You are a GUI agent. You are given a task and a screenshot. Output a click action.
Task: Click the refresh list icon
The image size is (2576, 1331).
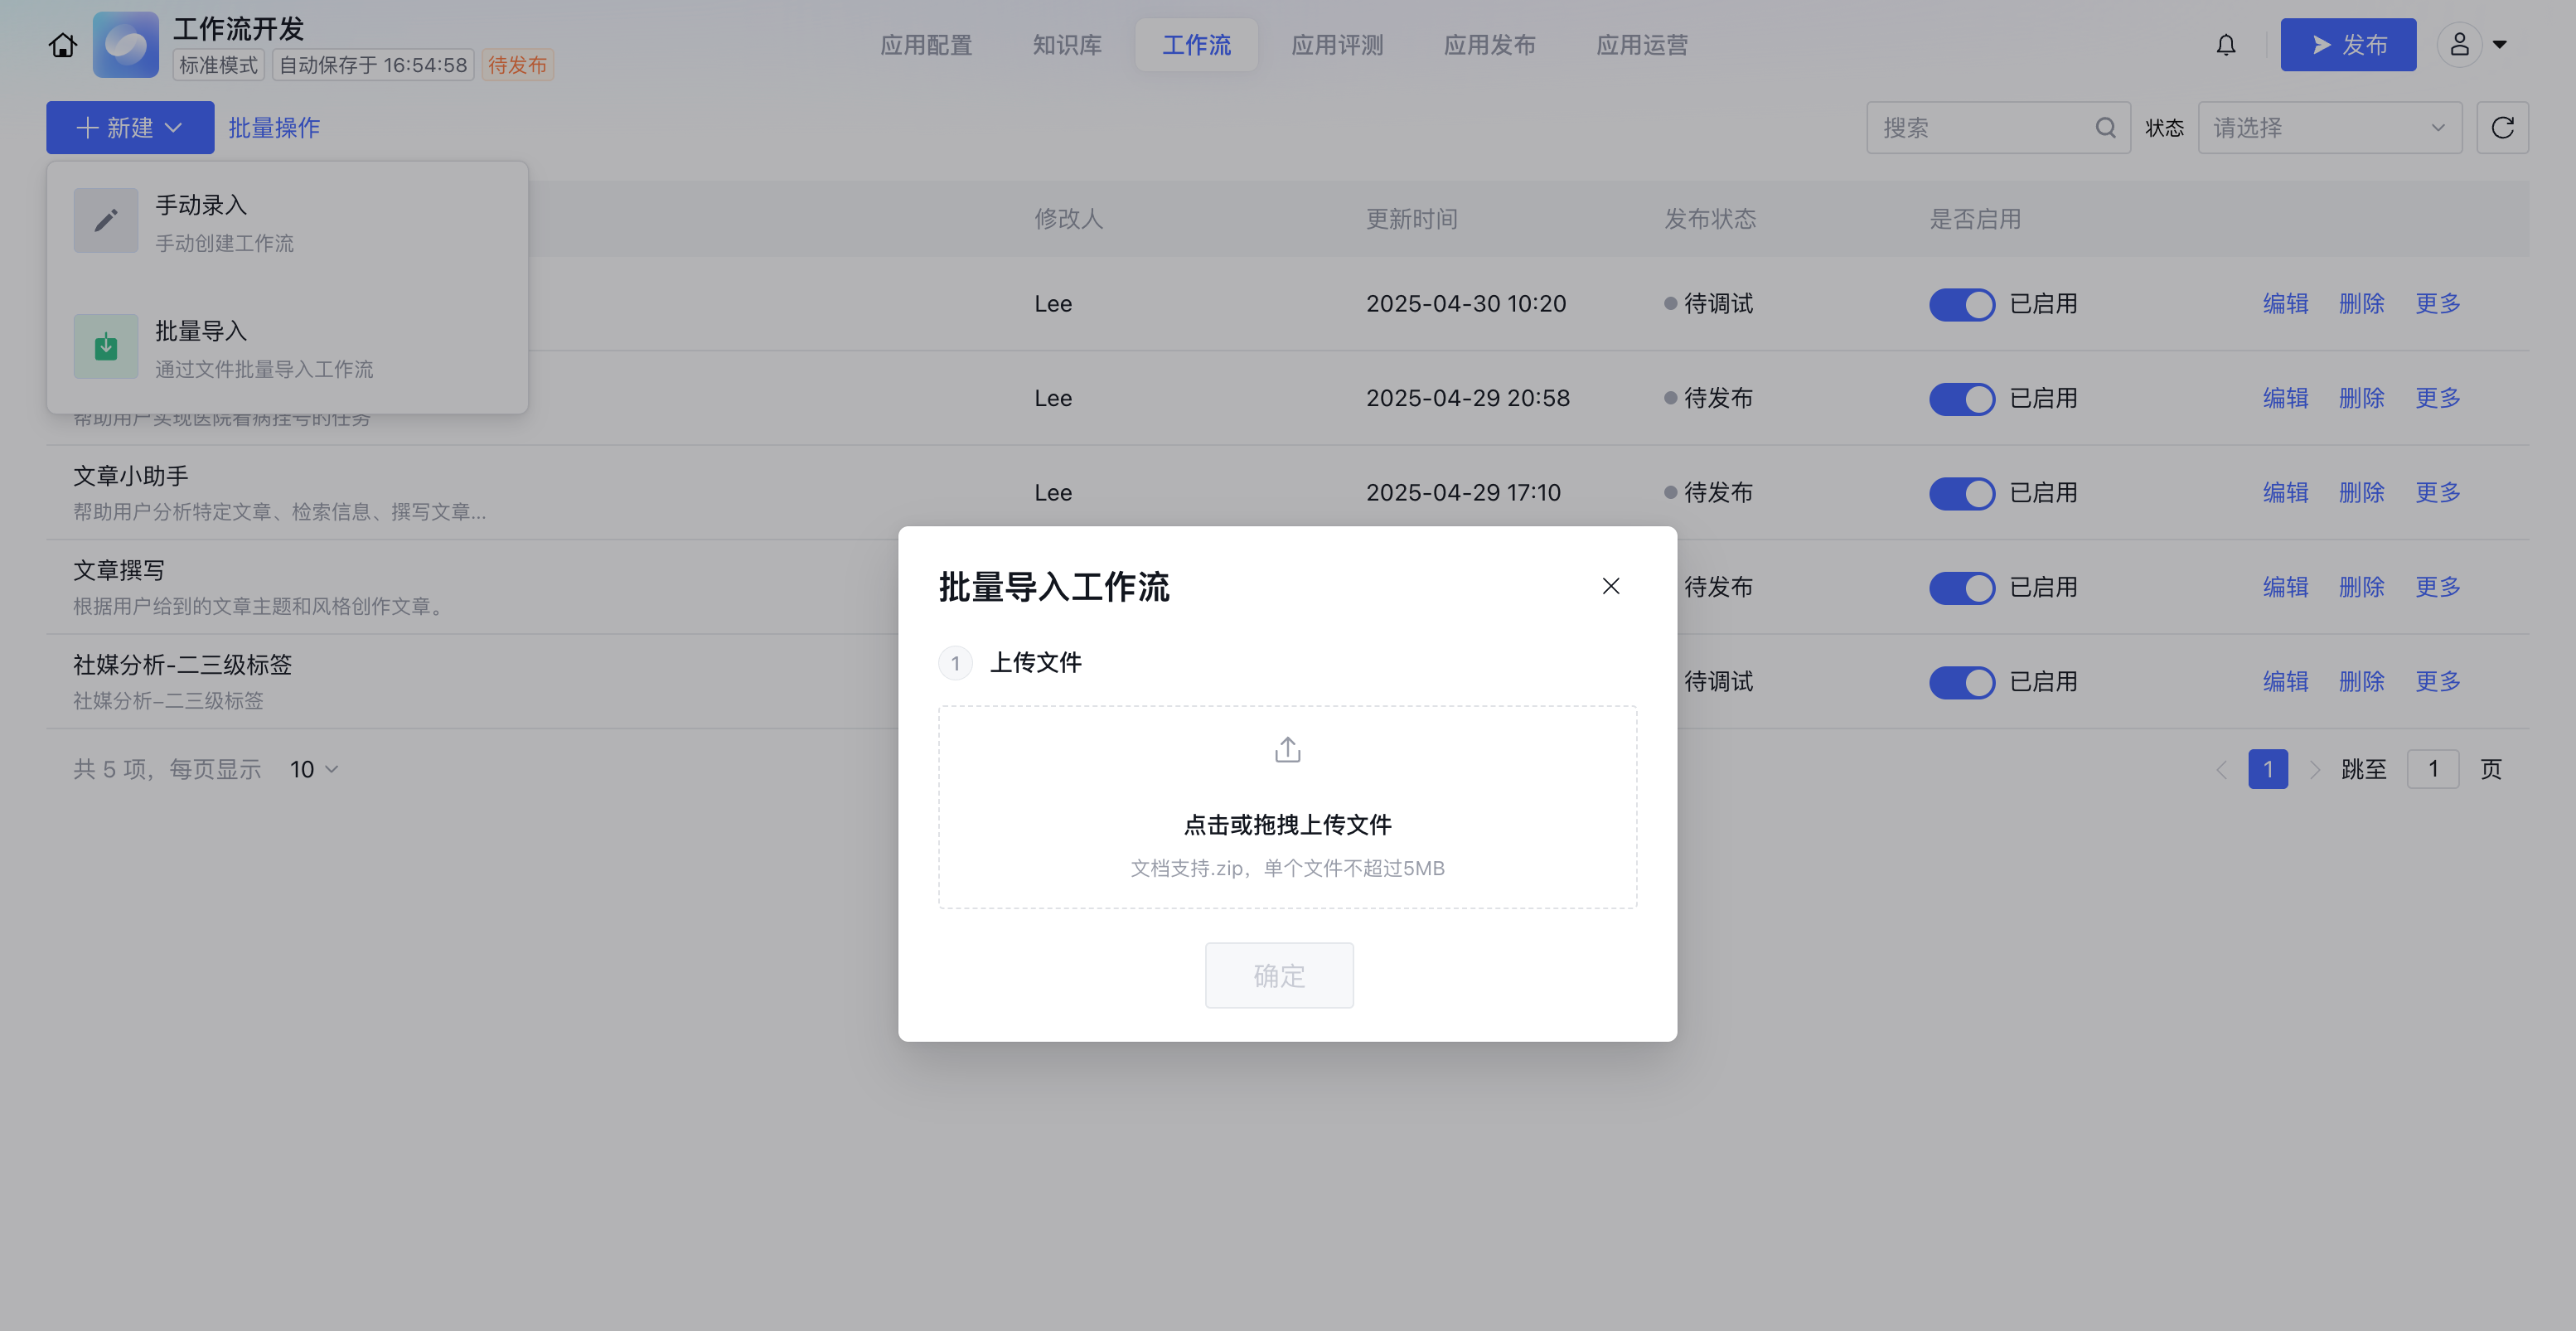[x=2502, y=128]
